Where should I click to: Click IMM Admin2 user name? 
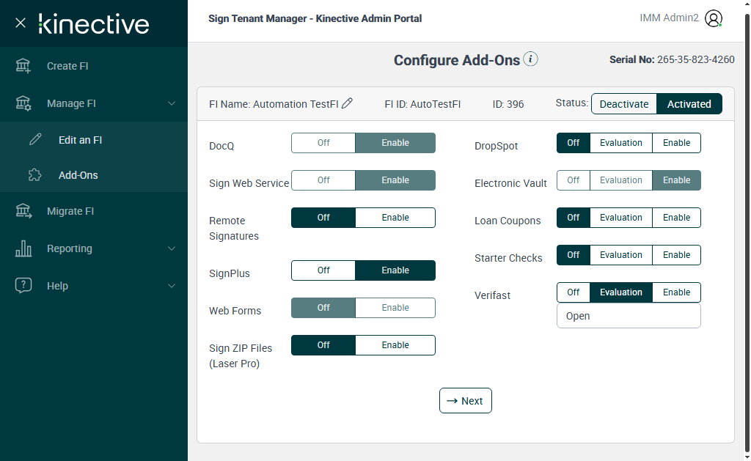pos(669,18)
